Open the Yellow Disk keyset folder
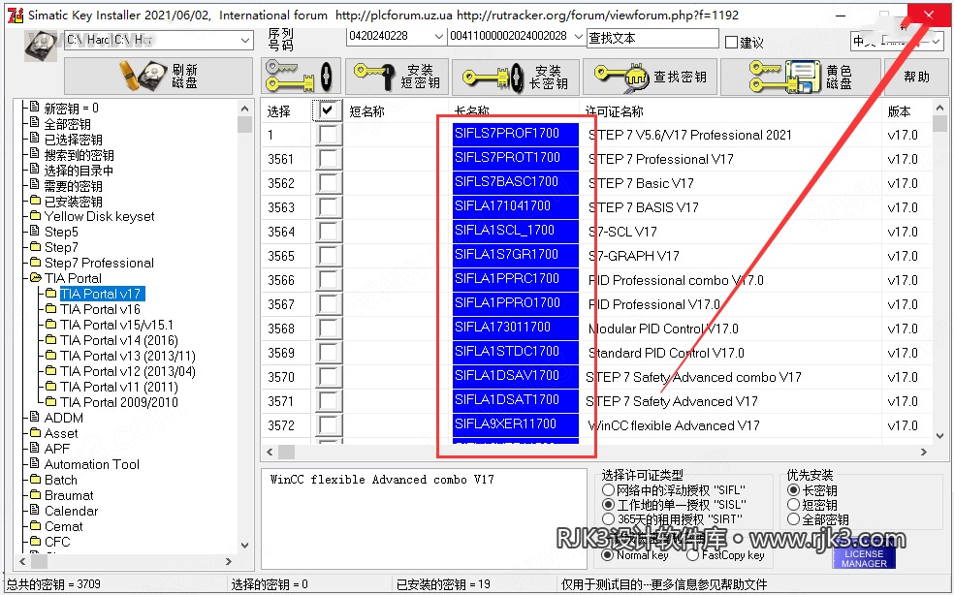Viewport: 954px width, 595px height. click(x=99, y=217)
